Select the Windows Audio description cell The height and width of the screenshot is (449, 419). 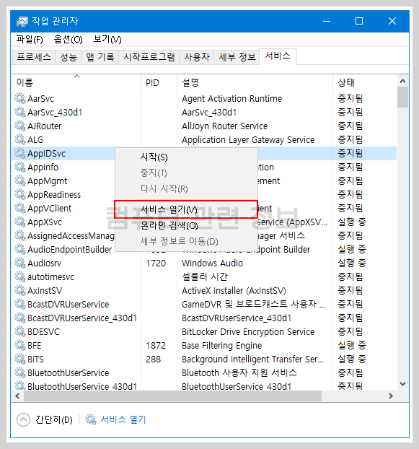tap(212, 263)
